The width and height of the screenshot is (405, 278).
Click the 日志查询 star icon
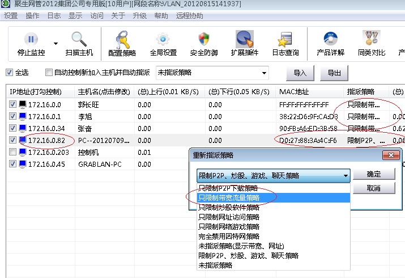(x=285, y=40)
